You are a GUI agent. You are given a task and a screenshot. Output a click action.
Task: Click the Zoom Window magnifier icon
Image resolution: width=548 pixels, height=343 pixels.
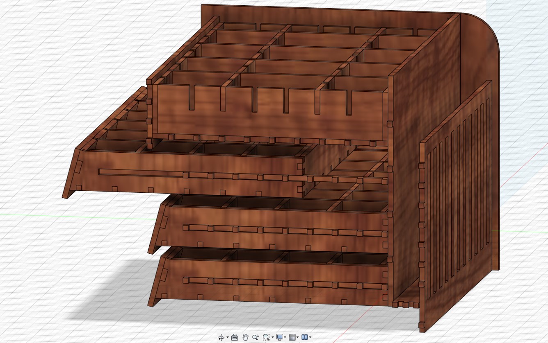[x=266, y=337]
